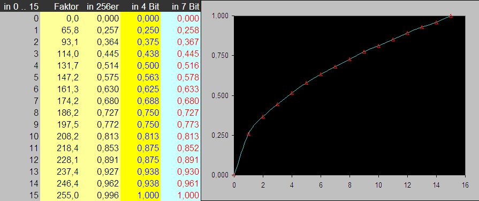Select the x-axis label 16
The image size is (479, 201).
tap(465, 185)
